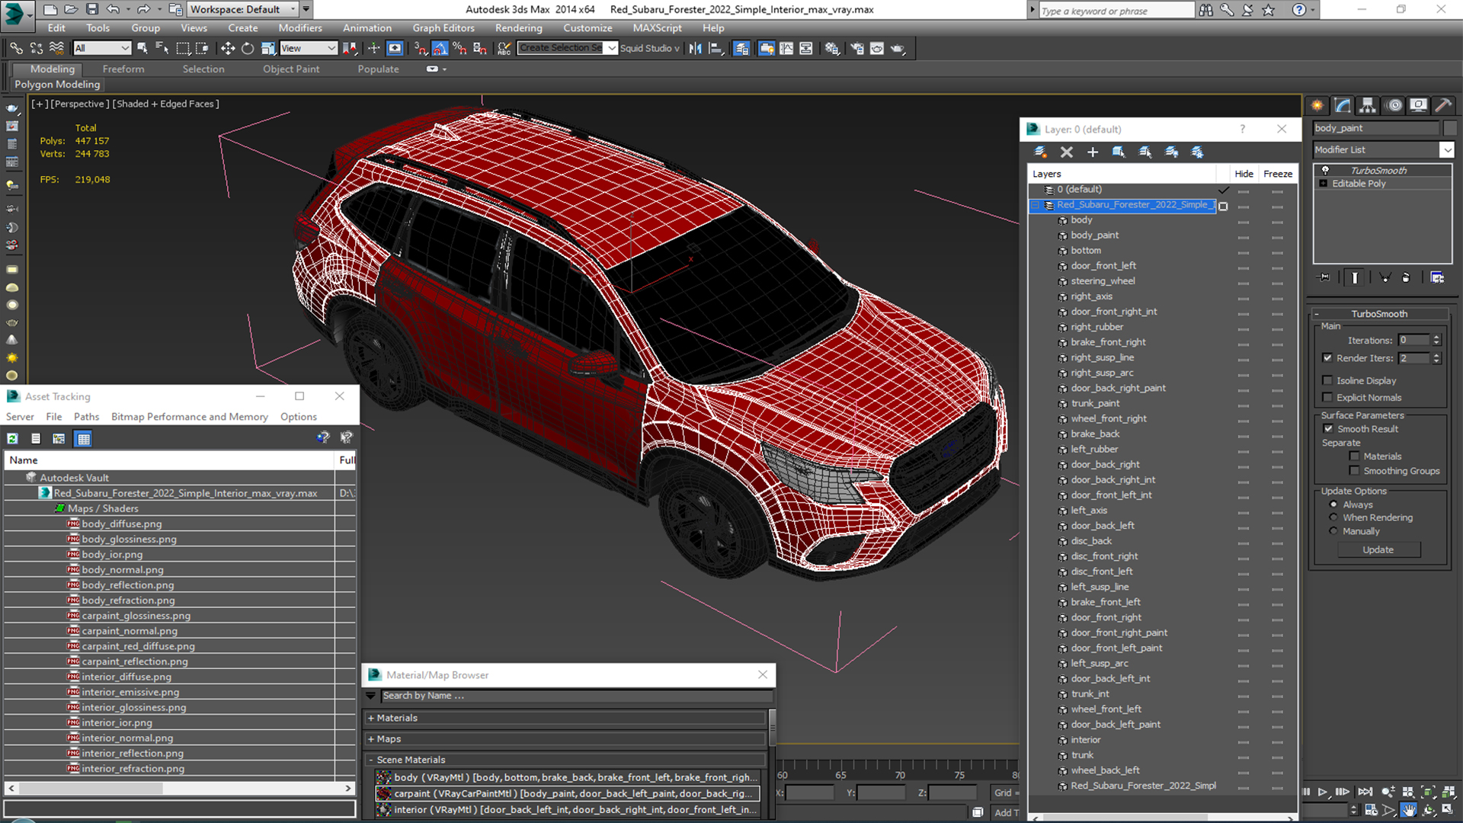
Task: Click the Polygon Modeling panel label
Action: (57, 85)
